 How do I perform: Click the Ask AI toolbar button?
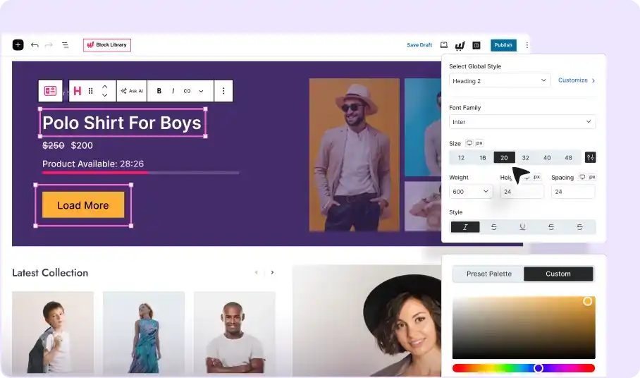point(132,91)
